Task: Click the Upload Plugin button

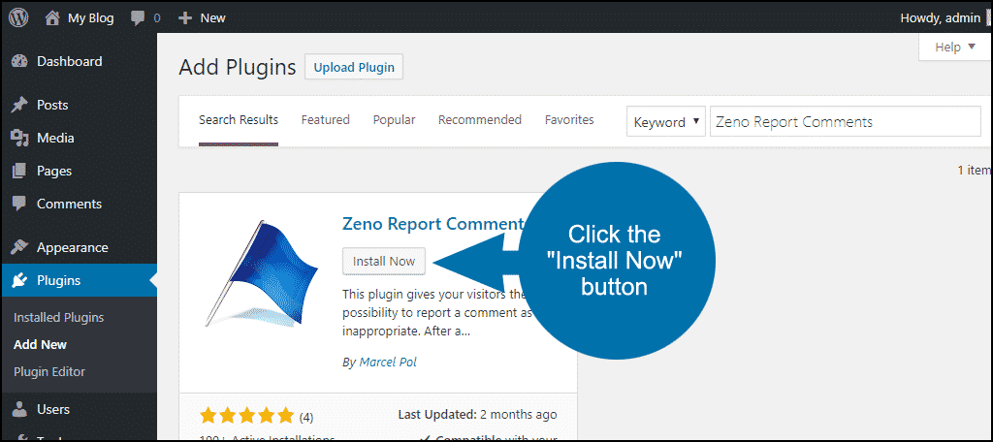Action: coord(354,68)
